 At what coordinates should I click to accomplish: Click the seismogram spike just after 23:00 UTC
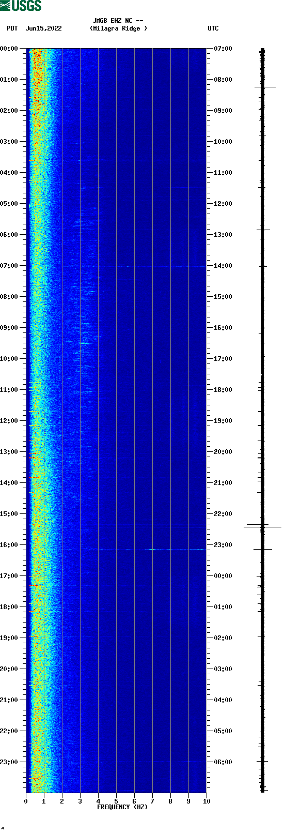pos(263,549)
